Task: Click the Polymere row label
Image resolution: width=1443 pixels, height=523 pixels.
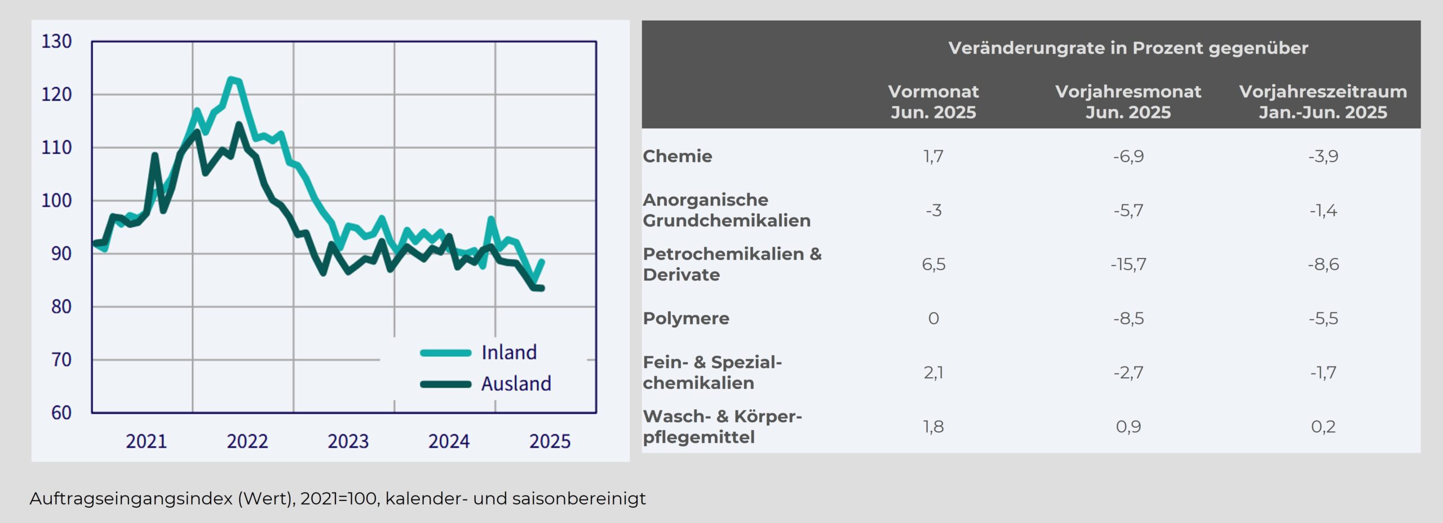Action: pos(686,319)
